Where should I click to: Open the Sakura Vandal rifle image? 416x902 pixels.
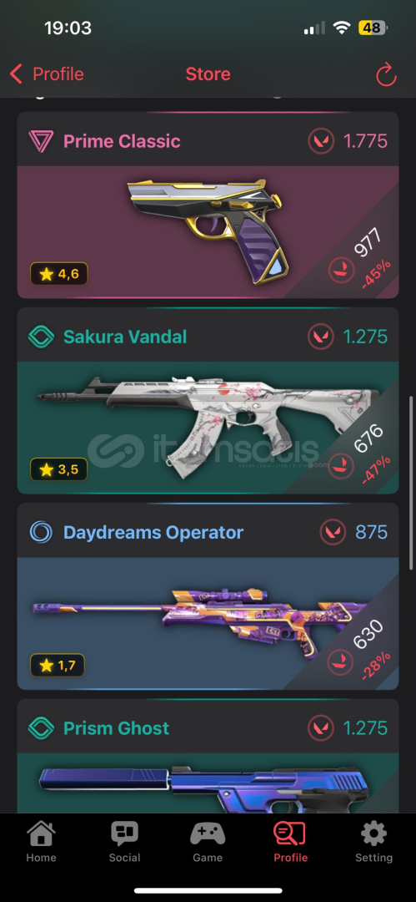pos(208,425)
